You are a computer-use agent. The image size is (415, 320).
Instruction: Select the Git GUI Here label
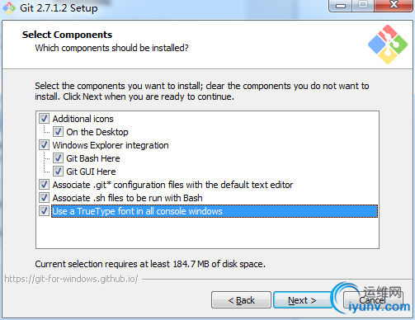91,172
